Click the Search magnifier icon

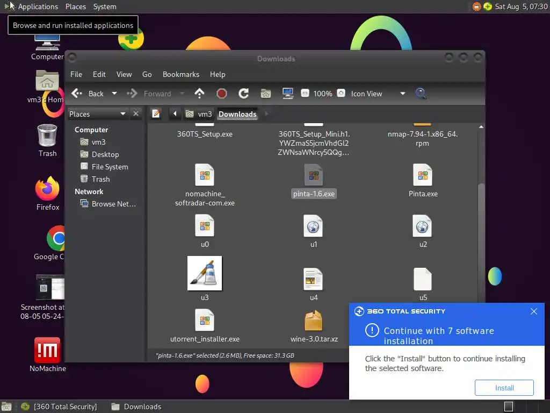(421, 94)
